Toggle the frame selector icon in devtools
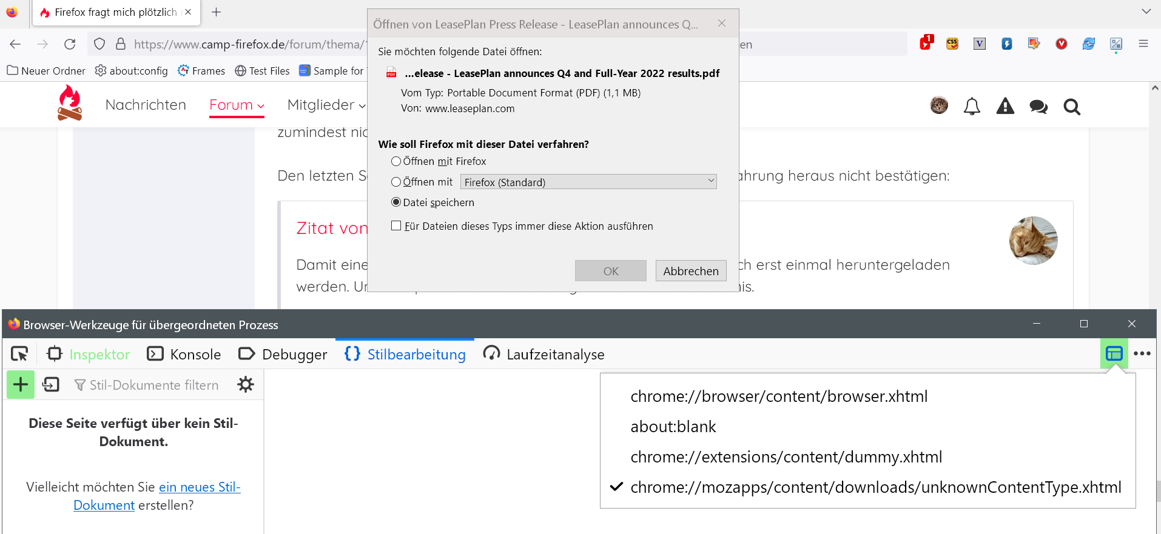 pos(1114,353)
